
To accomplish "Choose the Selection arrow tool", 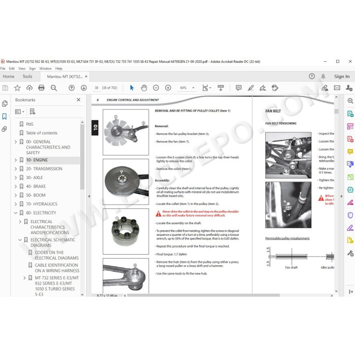I will pos(132,88).
